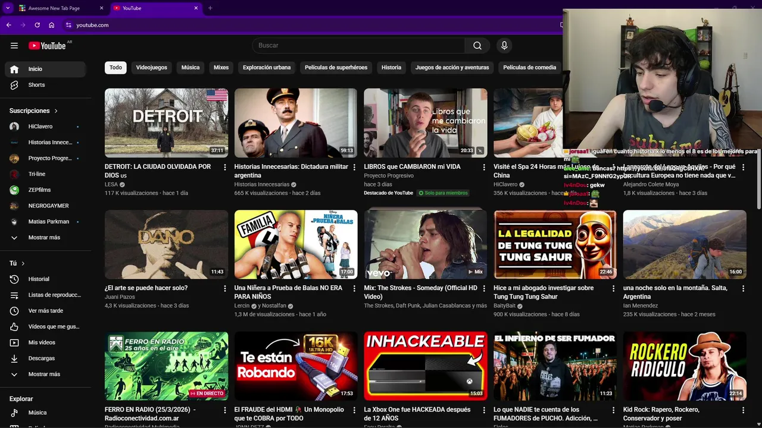The image size is (762, 428).
Task: Open the tab search dropdown arrow
Action: pyautogui.click(x=8, y=8)
